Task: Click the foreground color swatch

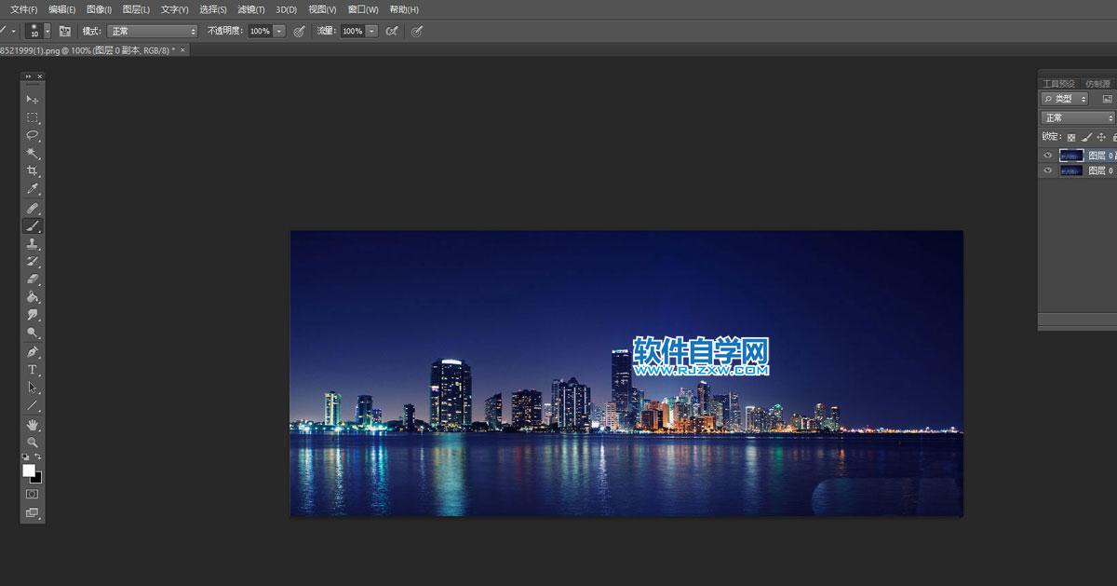Action: tap(29, 470)
